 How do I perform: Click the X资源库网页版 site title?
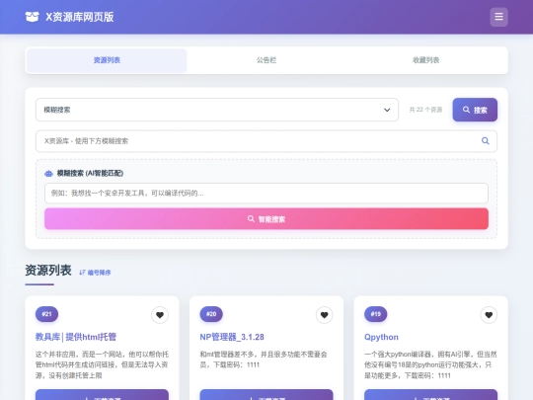80,17
